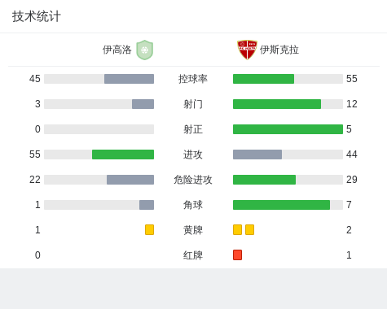Screen dimensions: 387x309
Task: Click 伊斯克拉's first yellow card icon
Action: (x=237, y=229)
